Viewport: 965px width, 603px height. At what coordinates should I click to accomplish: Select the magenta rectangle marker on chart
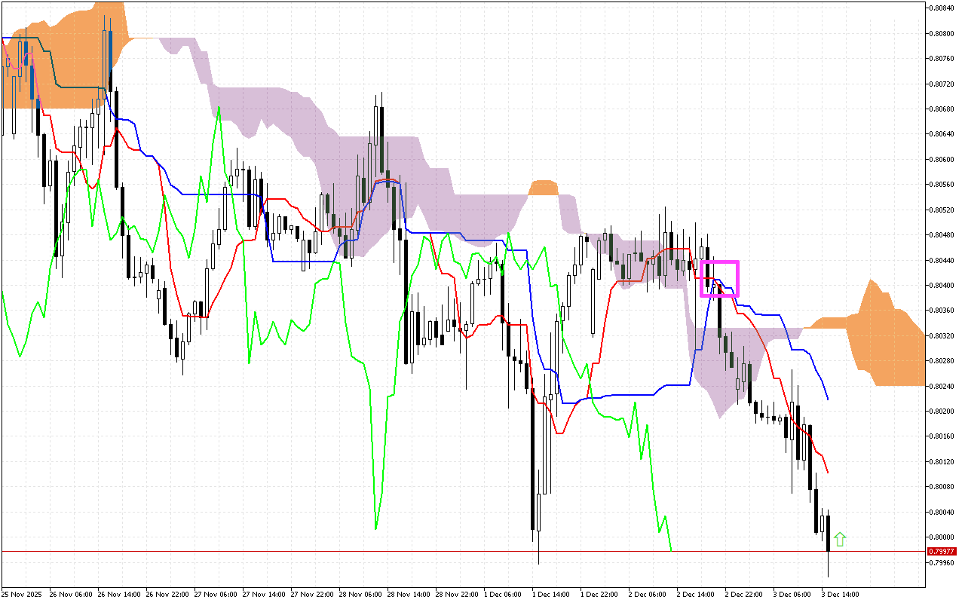pos(719,278)
